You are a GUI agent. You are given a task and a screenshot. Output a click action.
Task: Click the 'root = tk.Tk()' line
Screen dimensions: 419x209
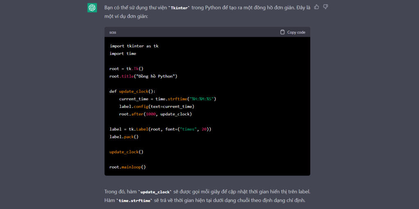(x=126, y=69)
